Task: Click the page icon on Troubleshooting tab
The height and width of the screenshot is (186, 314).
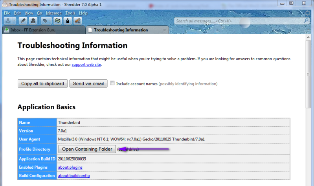Action: point(90,30)
